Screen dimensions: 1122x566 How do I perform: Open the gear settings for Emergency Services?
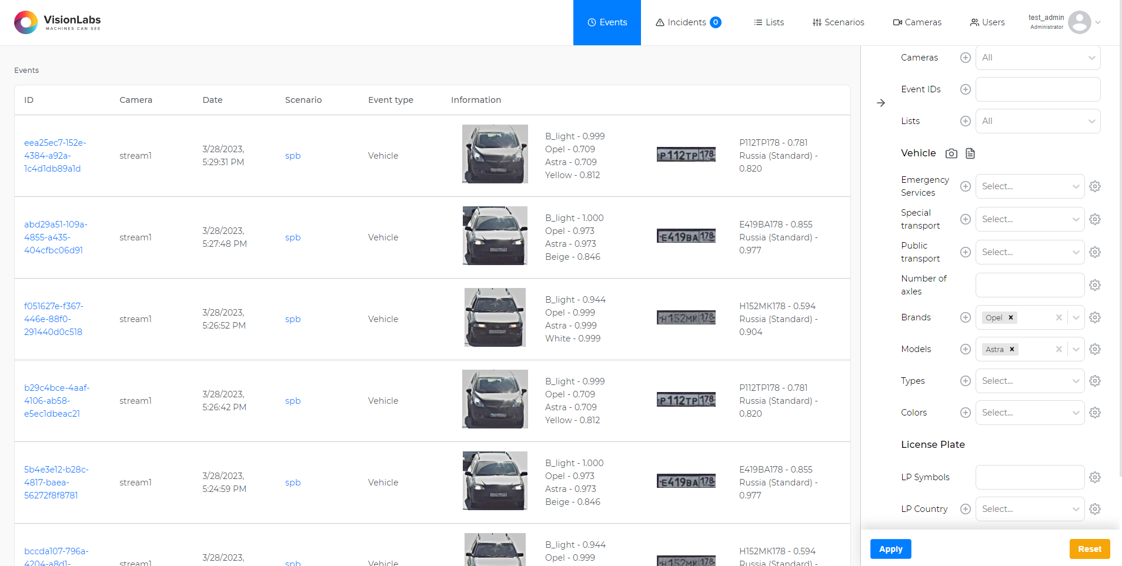pos(1095,186)
